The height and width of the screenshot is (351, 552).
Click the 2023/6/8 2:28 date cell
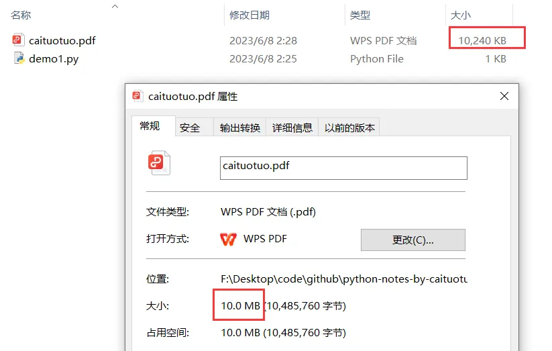(x=263, y=40)
